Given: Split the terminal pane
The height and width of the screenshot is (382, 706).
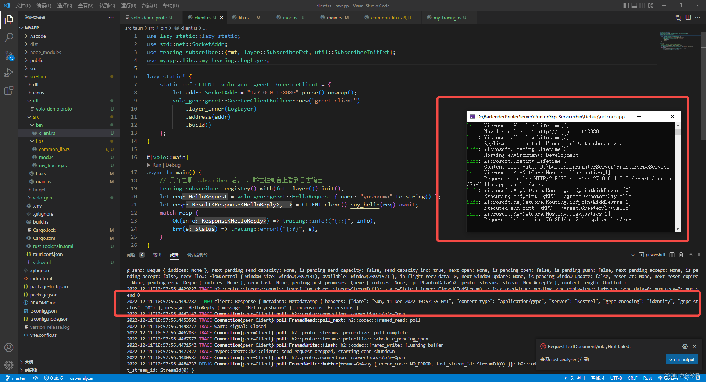Looking at the screenshot, I should click(x=672, y=255).
